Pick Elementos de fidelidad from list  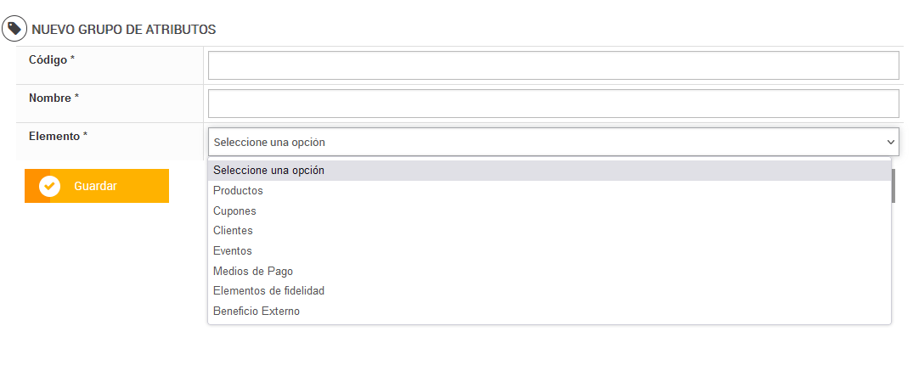[x=268, y=291]
